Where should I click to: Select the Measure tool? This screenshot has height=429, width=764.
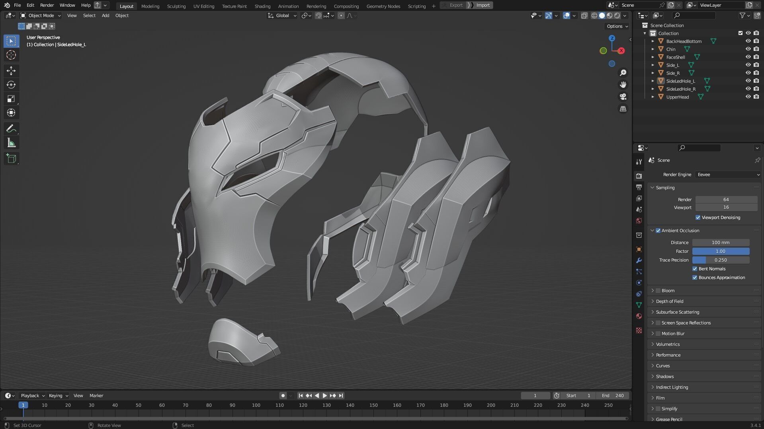11,143
